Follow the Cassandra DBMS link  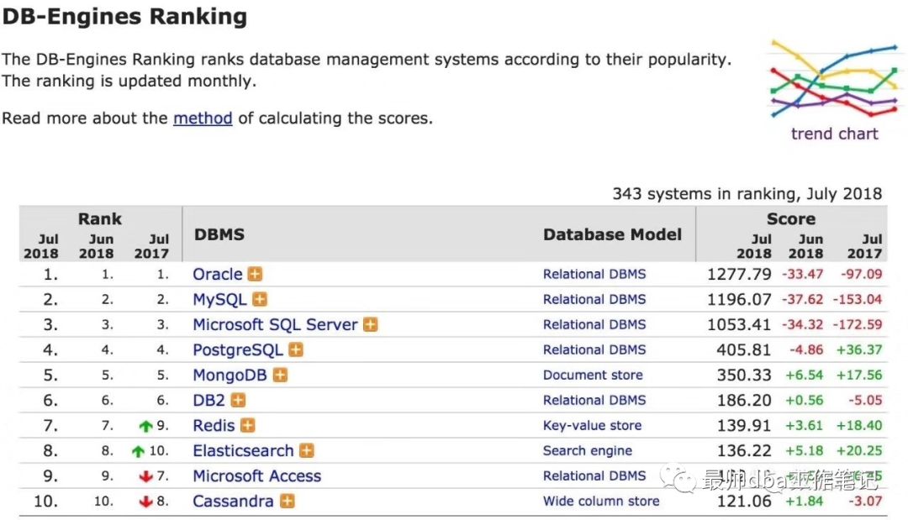pos(233,502)
